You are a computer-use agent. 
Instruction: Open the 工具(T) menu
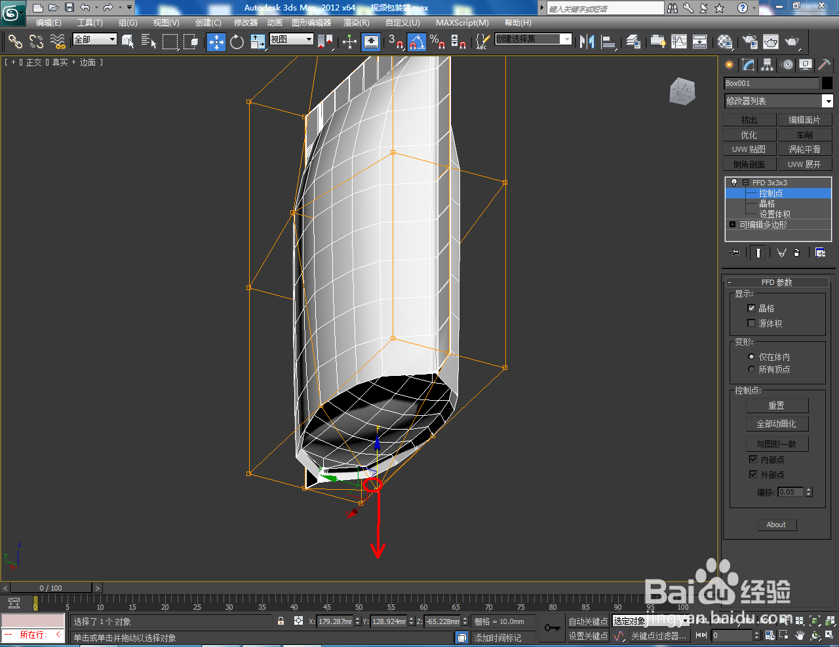[x=90, y=23]
